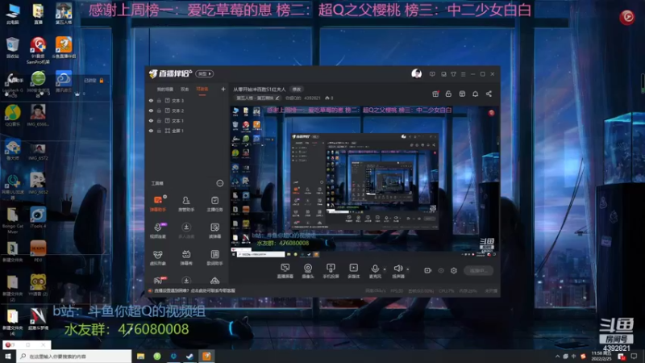
Task: Open the 虚拟形象 virtual avatar tool
Action: pos(158,257)
